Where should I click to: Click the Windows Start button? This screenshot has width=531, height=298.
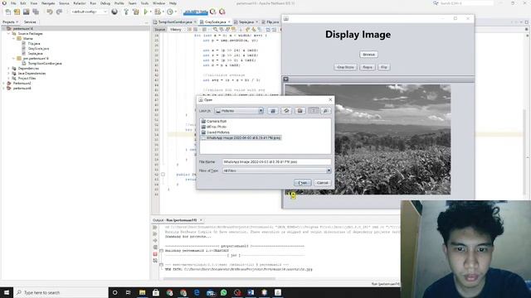pyautogui.click(x=7, y=292)
